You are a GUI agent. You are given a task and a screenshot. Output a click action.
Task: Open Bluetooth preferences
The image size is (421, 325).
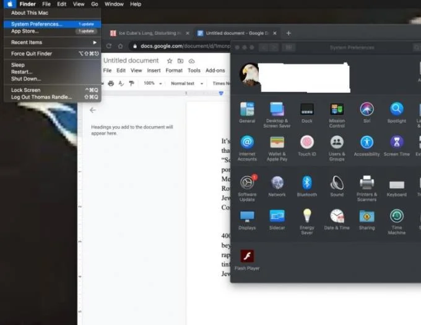[307, 186]
